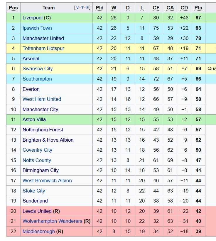Open the Notts County link

click(37, 160)
